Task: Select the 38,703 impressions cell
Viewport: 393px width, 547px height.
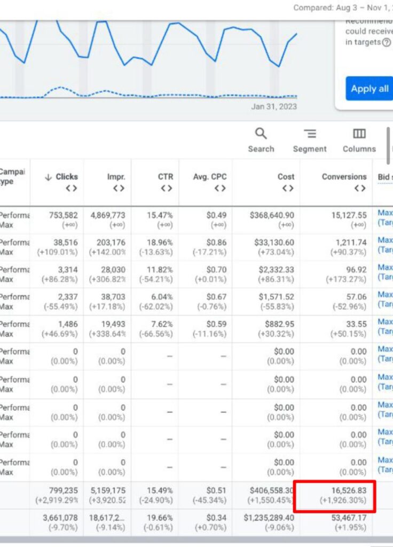Action: pos(107,302)
